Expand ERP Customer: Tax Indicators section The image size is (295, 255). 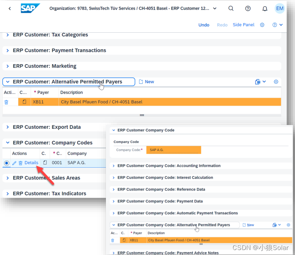7,194
